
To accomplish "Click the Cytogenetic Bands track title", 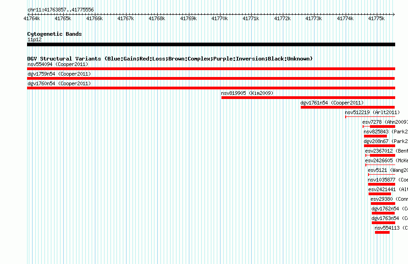I will point(55,34).
